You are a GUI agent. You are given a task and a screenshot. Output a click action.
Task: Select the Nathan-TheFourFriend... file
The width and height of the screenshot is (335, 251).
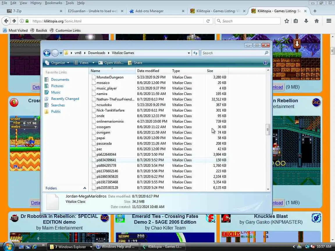pos(115,99)
